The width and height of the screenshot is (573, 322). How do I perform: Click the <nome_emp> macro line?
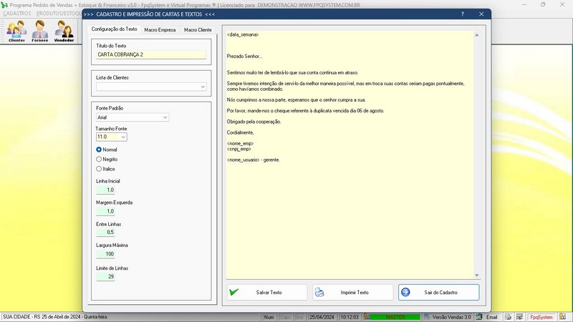(x=240, y=144)
